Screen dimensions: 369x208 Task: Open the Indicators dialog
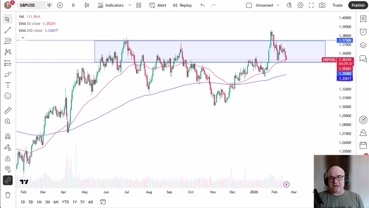[111, 5]
